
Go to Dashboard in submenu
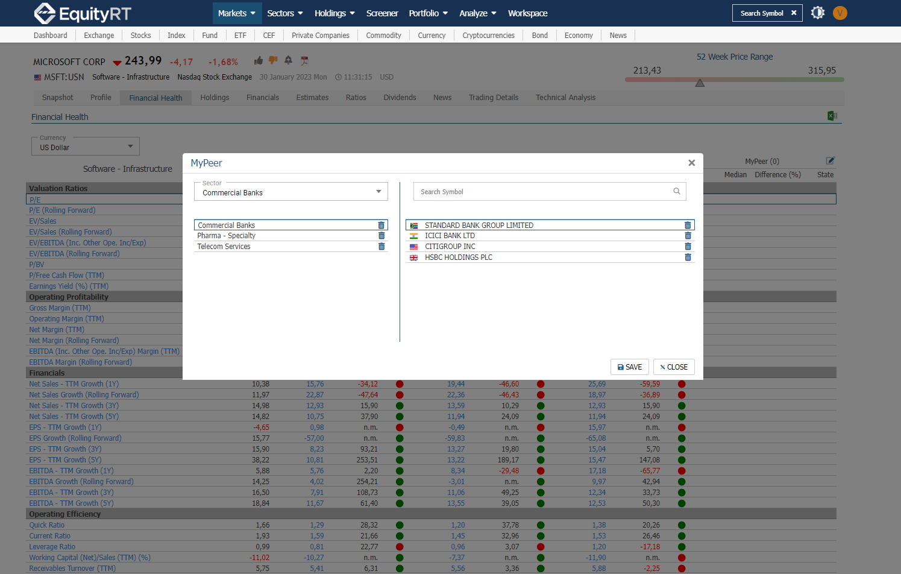pyautogui.click(x=51, y=35)
